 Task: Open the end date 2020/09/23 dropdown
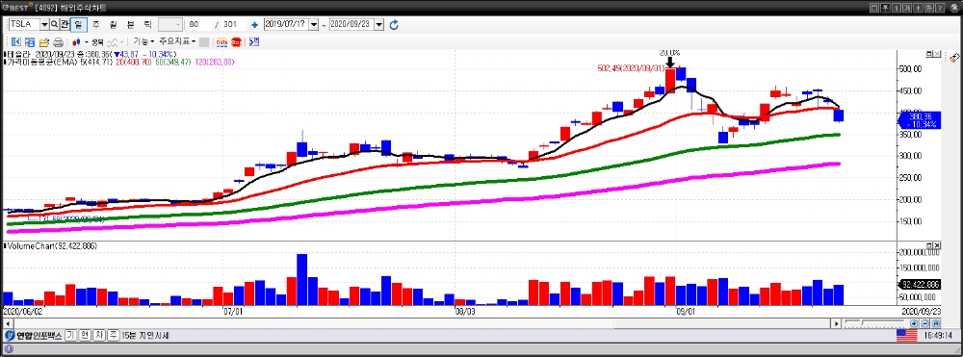pos(378,24)
